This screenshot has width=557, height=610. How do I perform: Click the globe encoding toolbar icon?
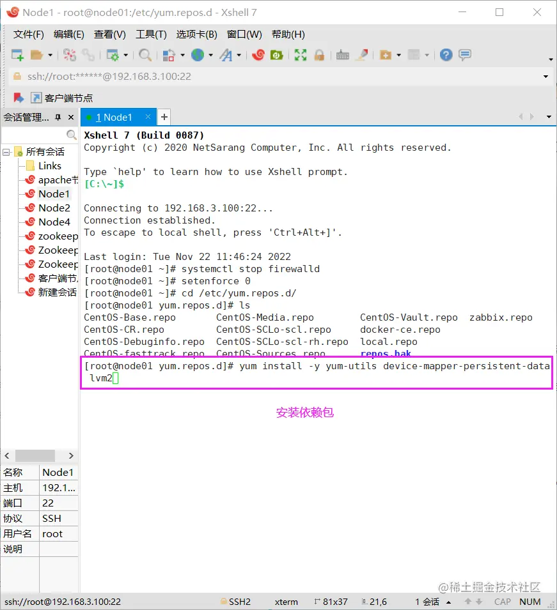pos(198,55)
